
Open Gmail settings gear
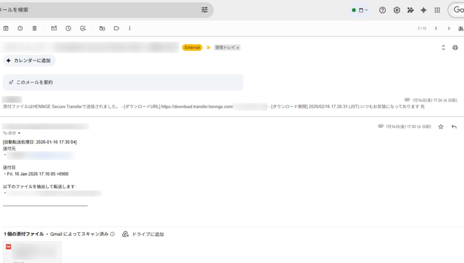[x=396, y=10]
